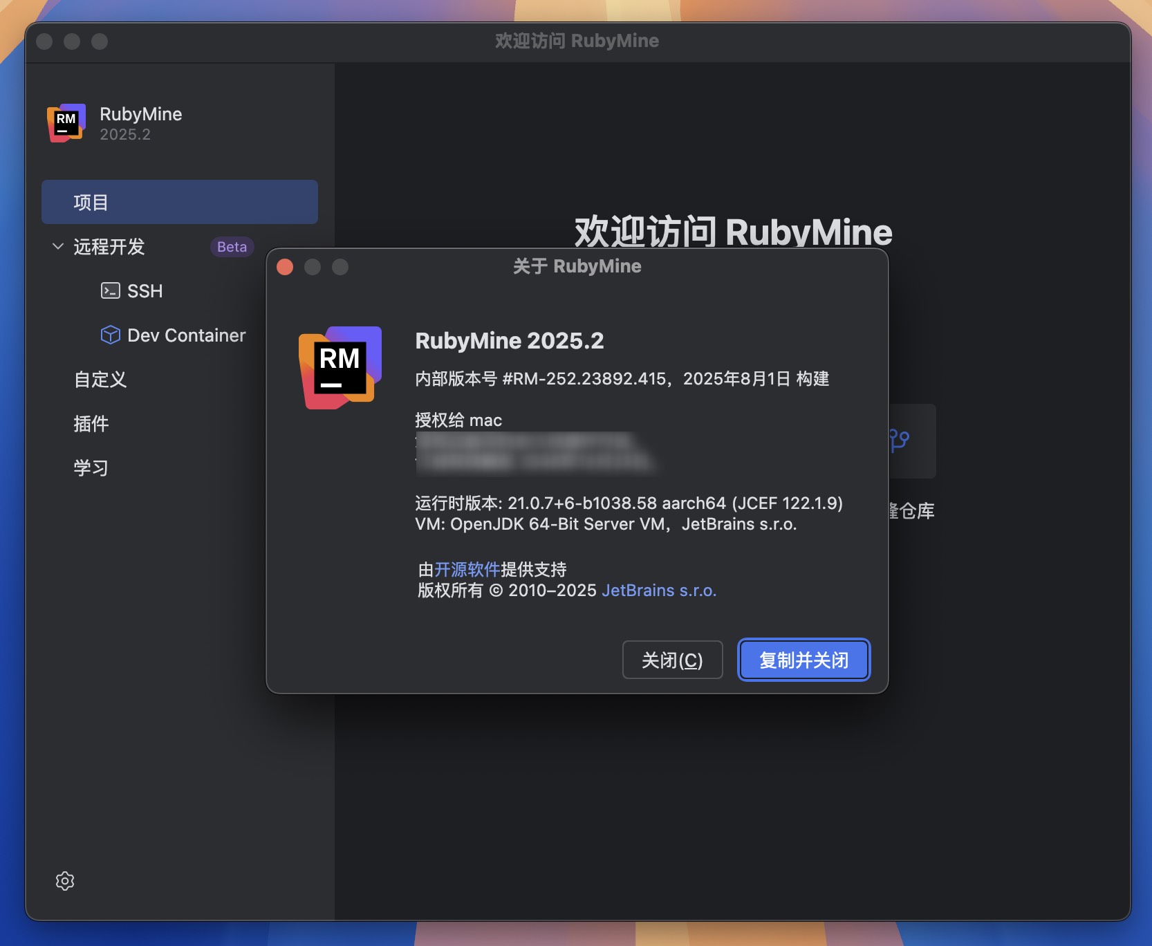Click the VM: OpenJDK 64-Bit Server VM line

(x=606, y=523)
